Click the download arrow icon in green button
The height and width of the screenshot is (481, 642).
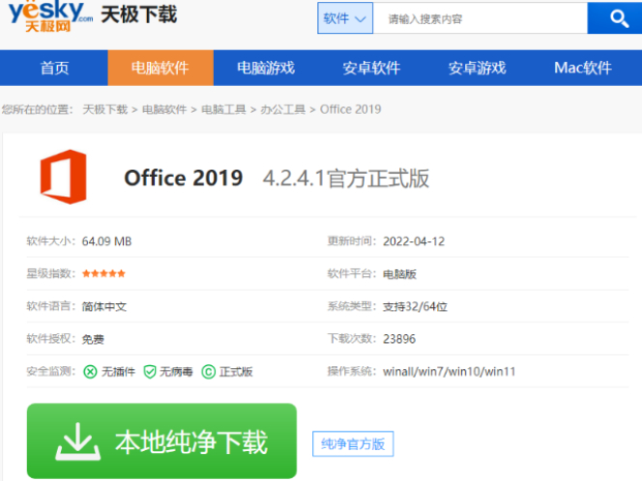coord(77,441)
